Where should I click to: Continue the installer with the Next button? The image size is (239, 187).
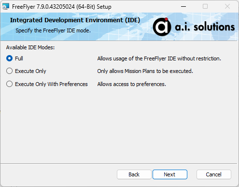170,174
